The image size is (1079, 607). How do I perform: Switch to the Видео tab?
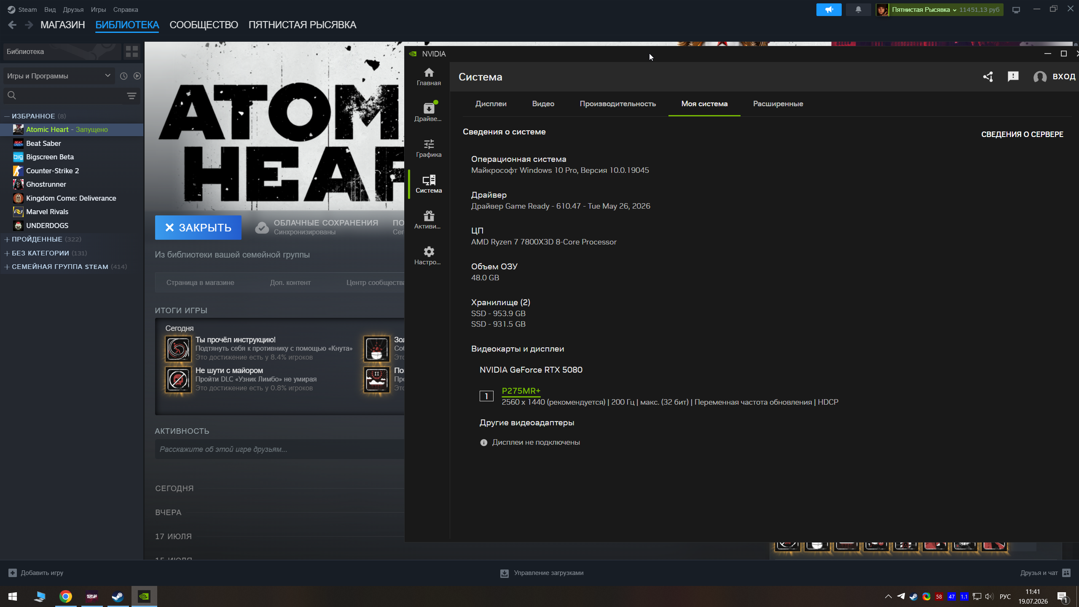tap(543, 104)
